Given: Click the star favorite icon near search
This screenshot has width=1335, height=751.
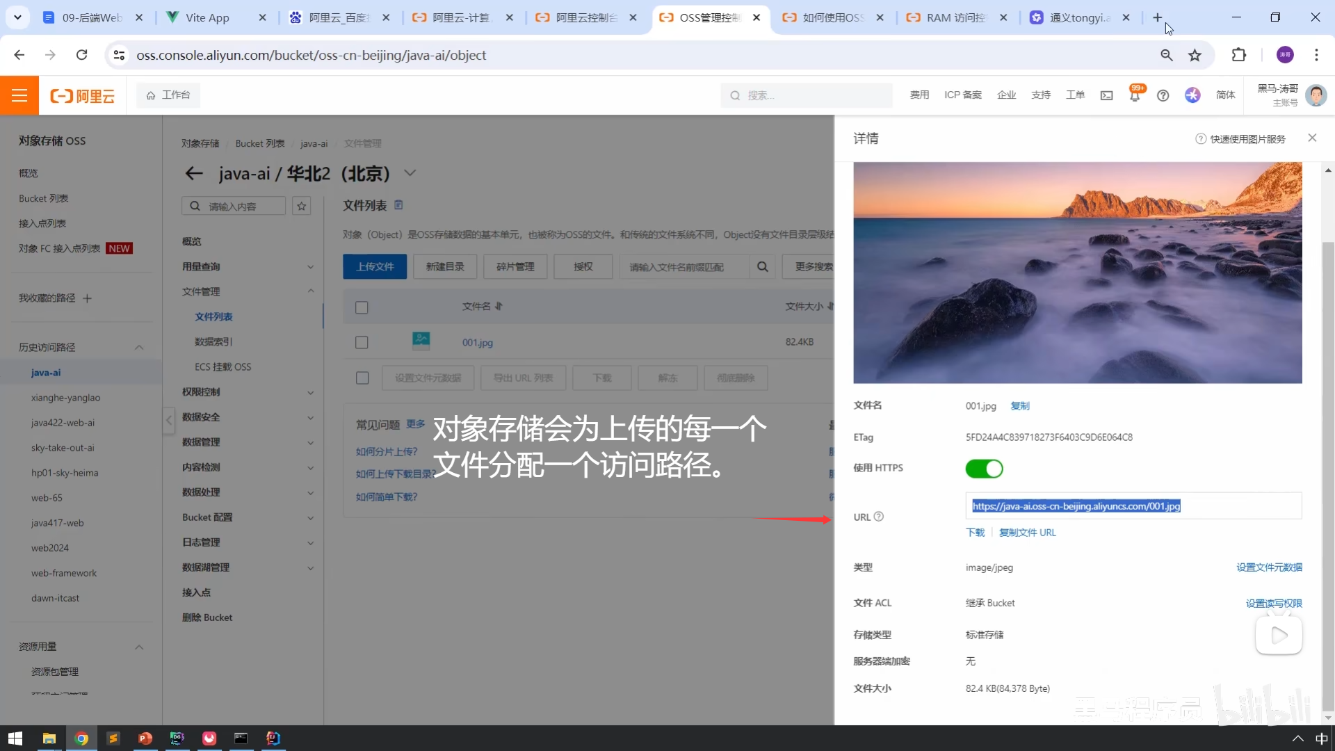Looking at the screenshot, I should 301,206.
